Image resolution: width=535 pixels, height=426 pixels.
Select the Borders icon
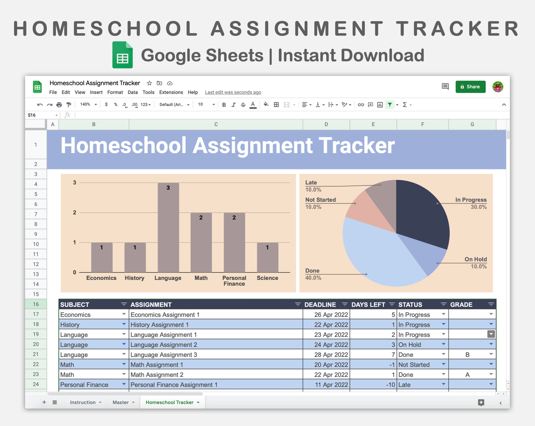(x=276, y=105)
